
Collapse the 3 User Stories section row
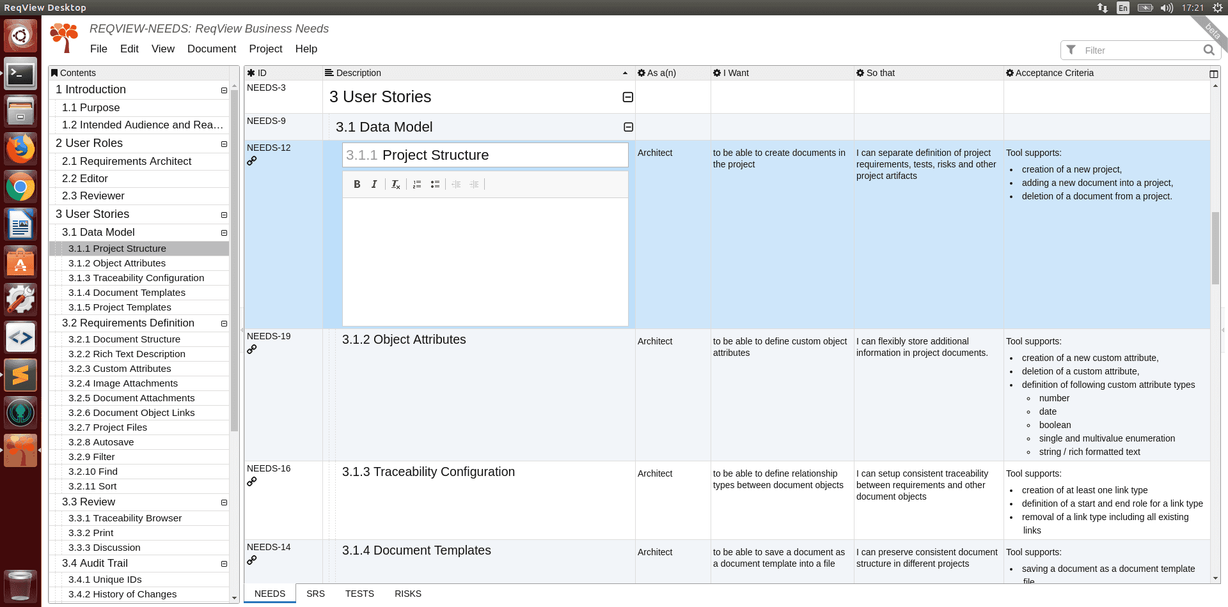pos(628,97)
